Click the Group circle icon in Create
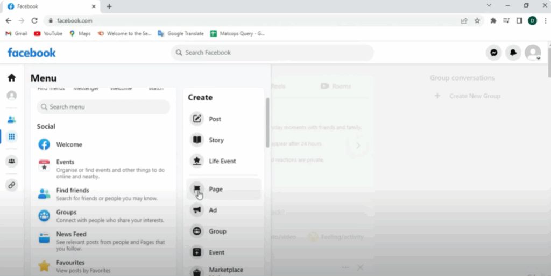Viewport: 551px width, 276px height. click(x=197, y=231)
